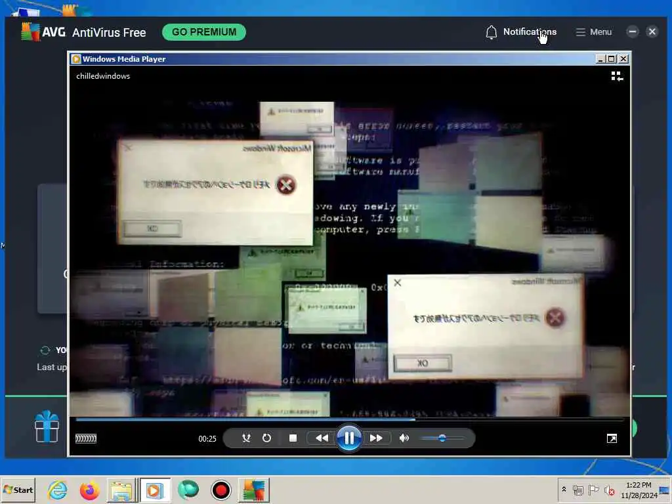Viewport: 672px width, 504px height.
Task: Stop playback in Windows Media Player
Action: [293, 438]
